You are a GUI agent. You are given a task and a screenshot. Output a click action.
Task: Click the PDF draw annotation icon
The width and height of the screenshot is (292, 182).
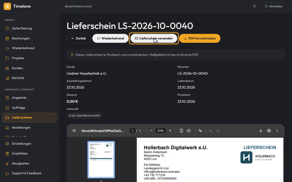(200, 131)
